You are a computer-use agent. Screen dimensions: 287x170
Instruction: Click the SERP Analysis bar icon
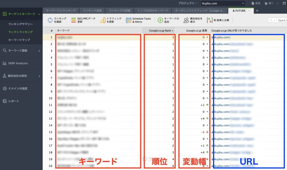click(4, 63)
